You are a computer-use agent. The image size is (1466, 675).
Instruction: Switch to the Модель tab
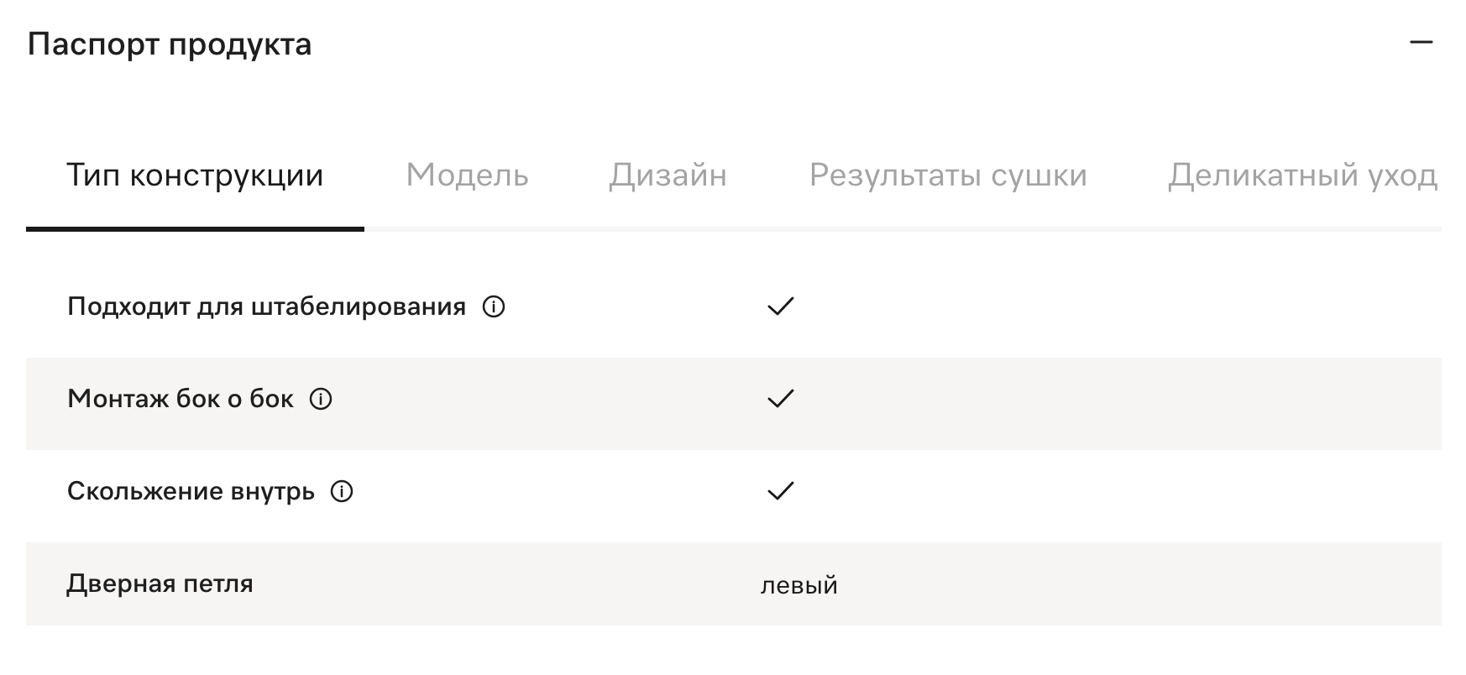(467, 175)
